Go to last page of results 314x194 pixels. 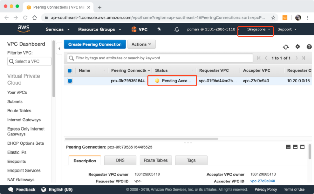point(304,58)
